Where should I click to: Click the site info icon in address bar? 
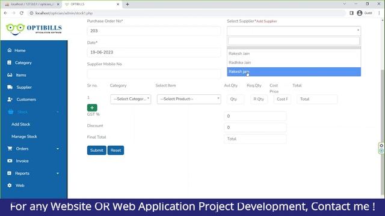[x=31, y=13]
